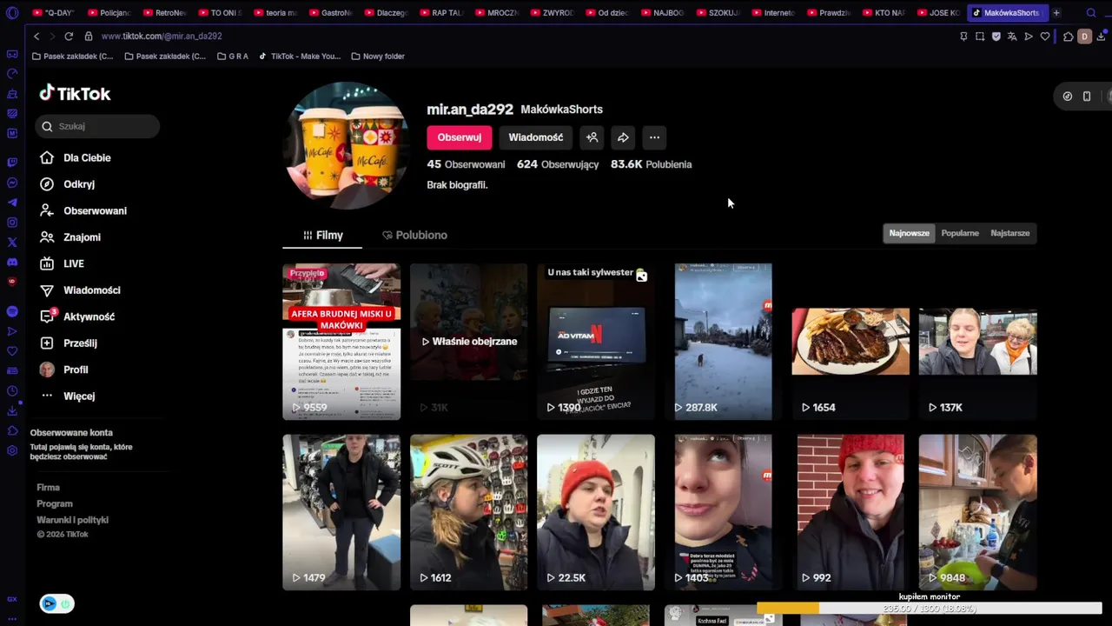Open the snowy street video with 287.8K
The width and height of the screenshot is (1112, 626).
[723, 342]
